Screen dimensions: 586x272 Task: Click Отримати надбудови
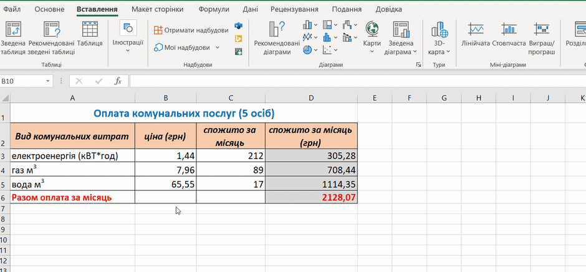point(191,31)
